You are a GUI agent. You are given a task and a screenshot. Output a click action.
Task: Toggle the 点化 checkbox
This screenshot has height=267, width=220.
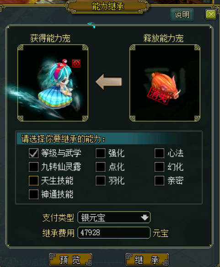pos(101,167)
